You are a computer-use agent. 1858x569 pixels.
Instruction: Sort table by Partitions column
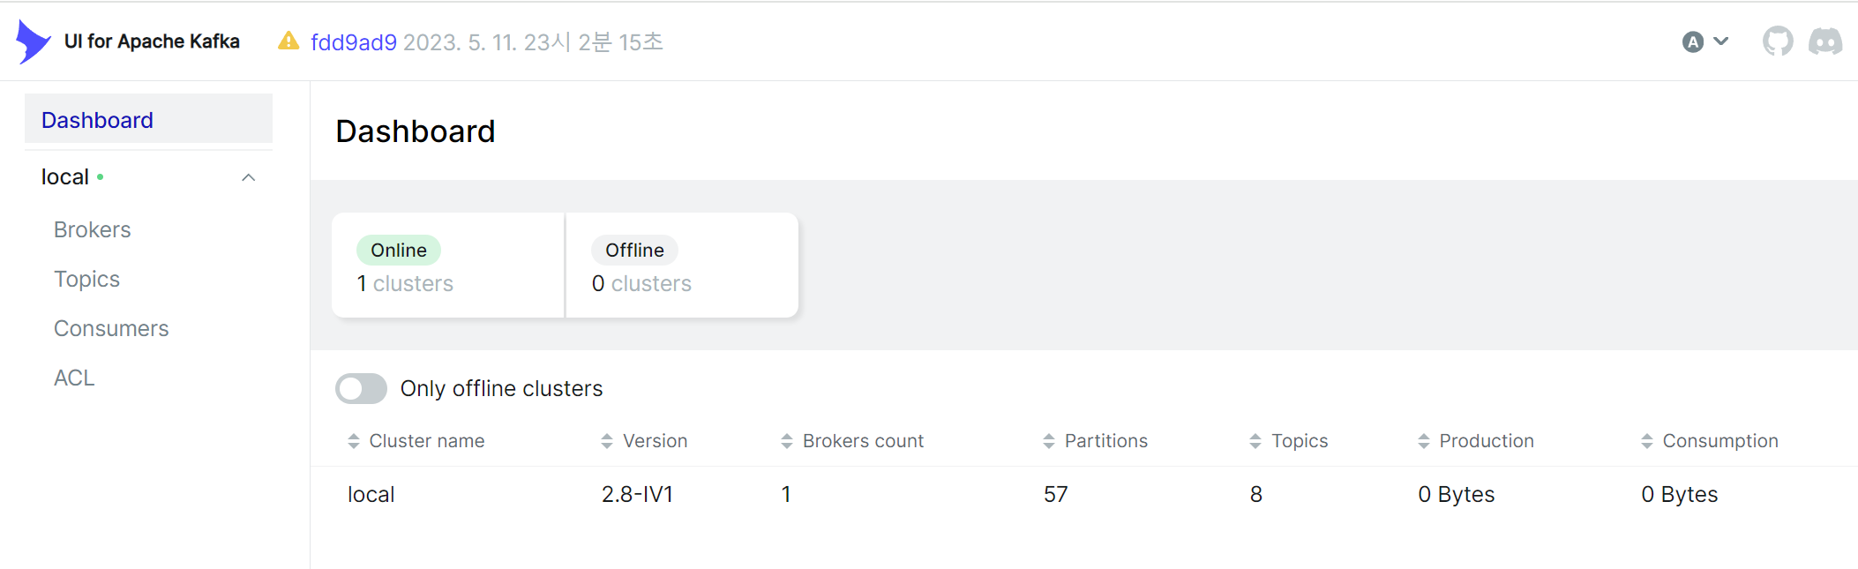pos(1105,441)
